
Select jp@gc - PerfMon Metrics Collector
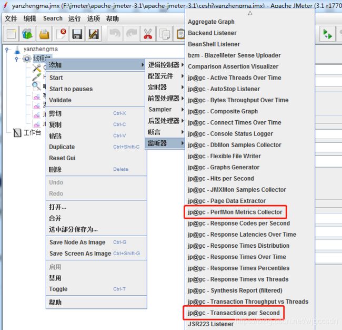(250, 212)
